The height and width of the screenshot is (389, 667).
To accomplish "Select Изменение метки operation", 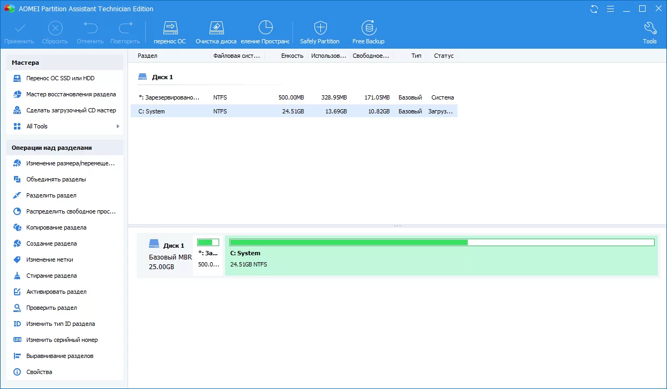I will 65,260.
